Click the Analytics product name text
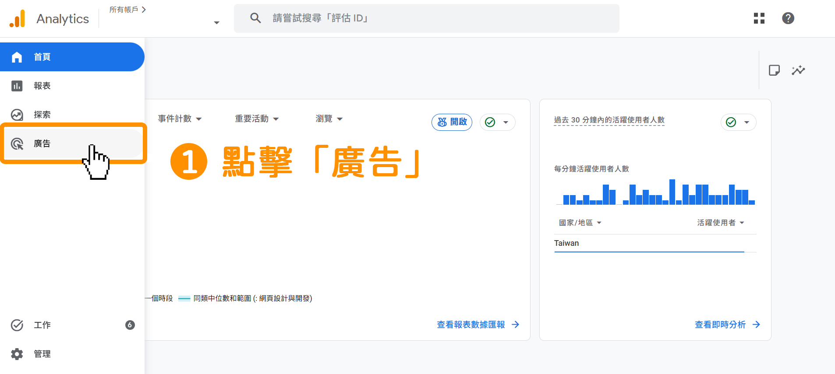This screenshot has width=835, height=374. tap(63, 19)
